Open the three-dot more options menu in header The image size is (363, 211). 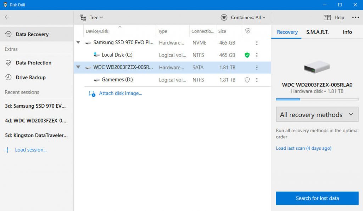(x=355, y=17)
